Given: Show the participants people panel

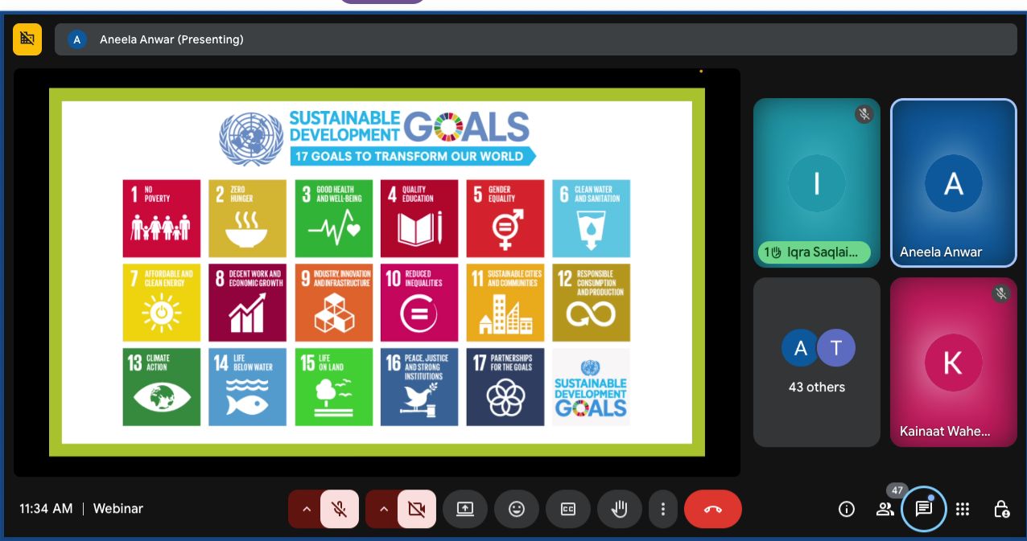Looking at the screenshot, I should click(885, 509).
